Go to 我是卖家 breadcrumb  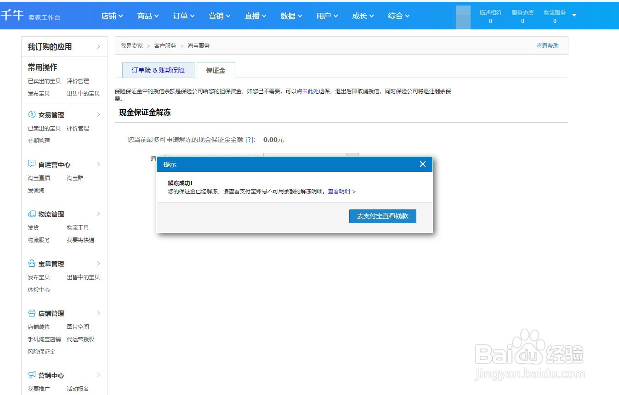pyautogui.click(x=131, y=46)
